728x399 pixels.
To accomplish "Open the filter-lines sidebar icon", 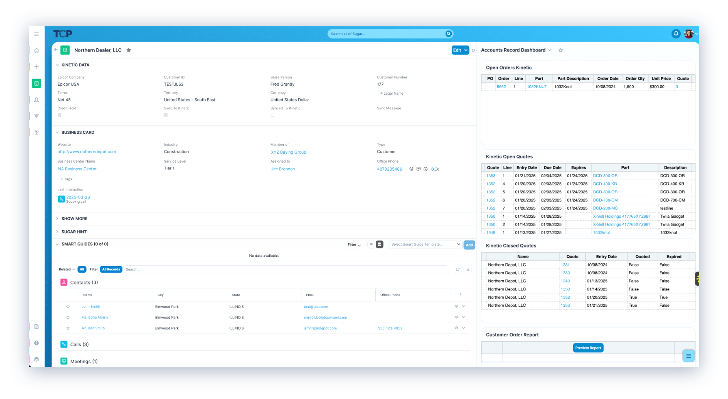I will pyautogui.click(x=37, y=116).
